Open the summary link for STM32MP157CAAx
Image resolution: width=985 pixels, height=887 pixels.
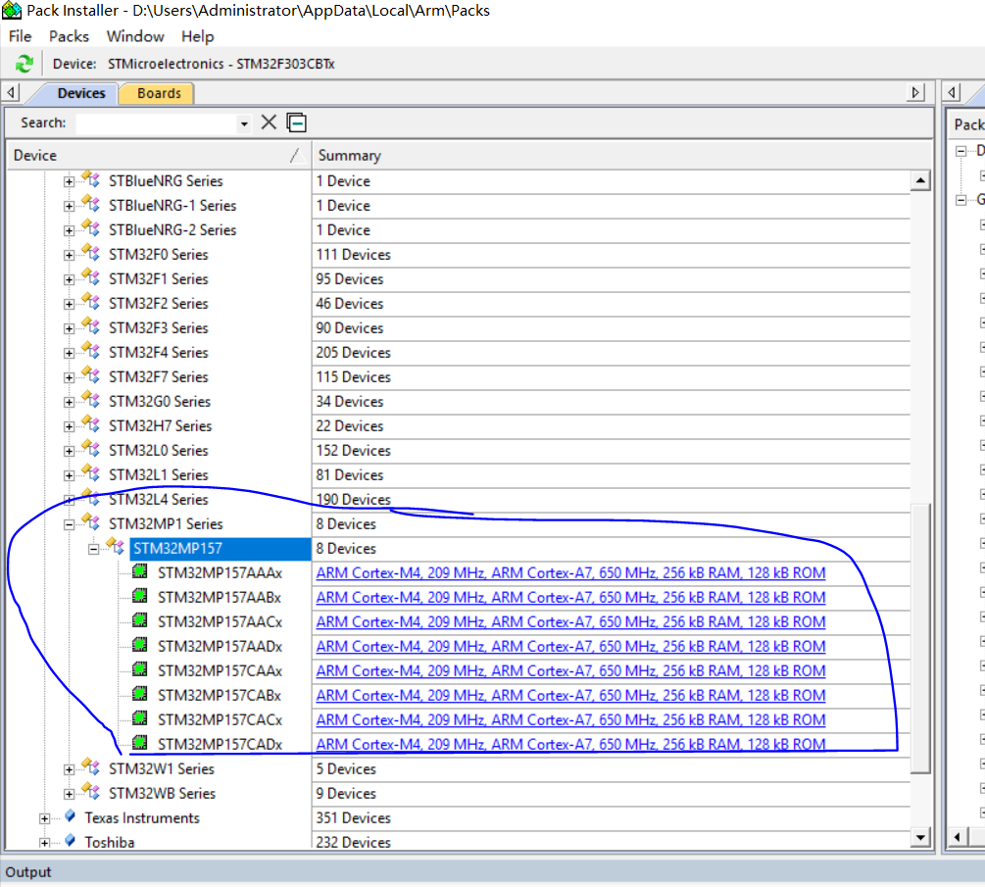[570, 671]
